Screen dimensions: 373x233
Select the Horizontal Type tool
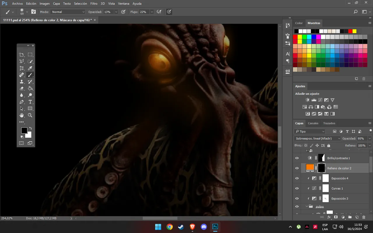[x=30, y=102]
